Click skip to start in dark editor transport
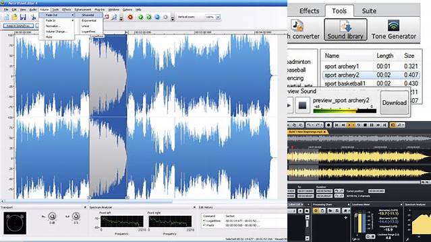 pyautogui.click(x=337, y=125)
